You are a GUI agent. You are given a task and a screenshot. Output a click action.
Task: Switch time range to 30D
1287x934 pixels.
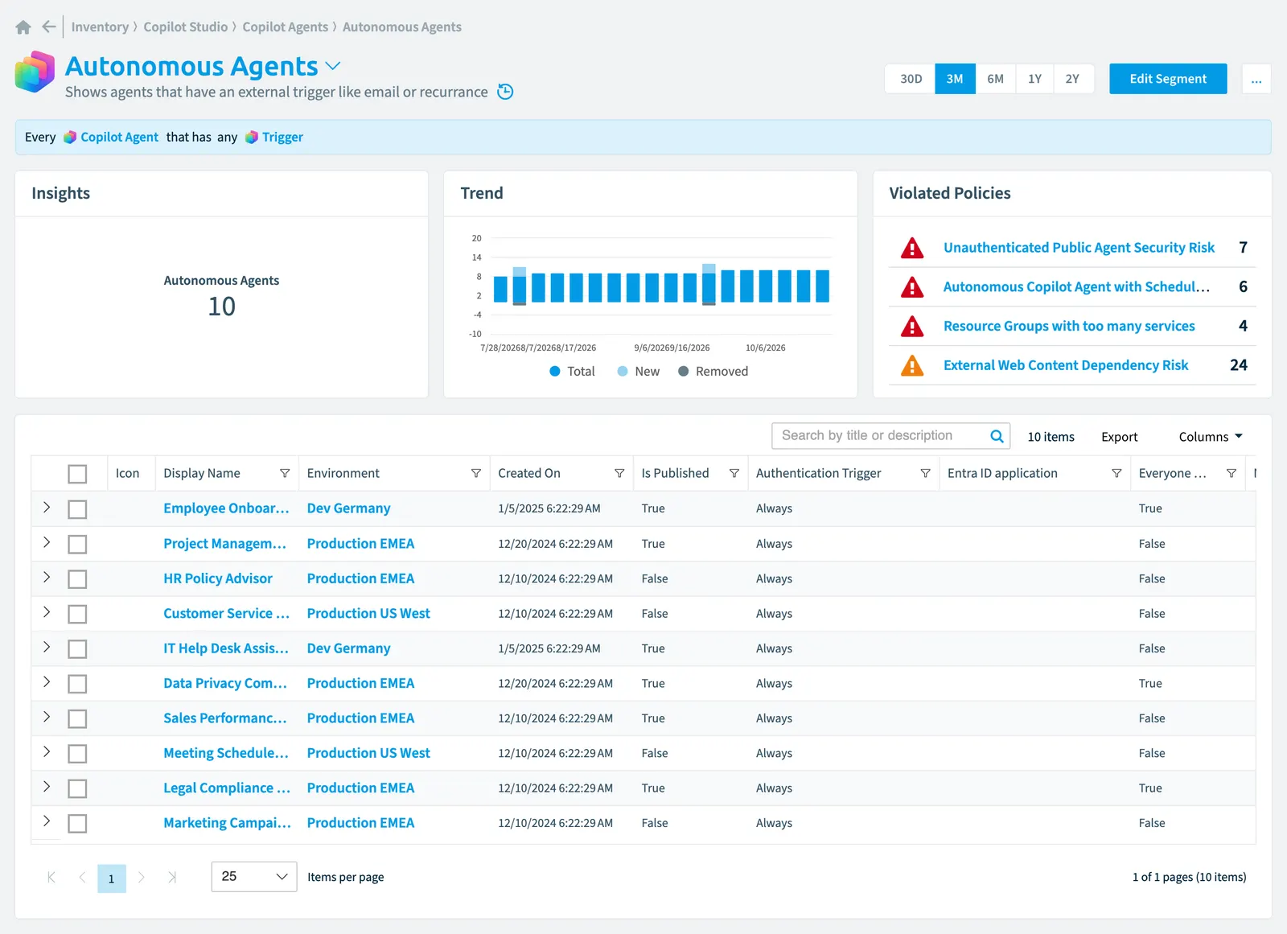(x=911, y=79)
